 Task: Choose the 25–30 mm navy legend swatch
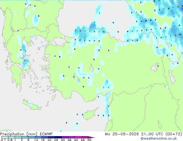point(58,137)
